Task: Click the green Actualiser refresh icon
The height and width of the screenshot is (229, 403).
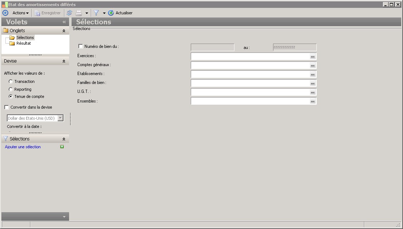Action: (x=111, y=13)
